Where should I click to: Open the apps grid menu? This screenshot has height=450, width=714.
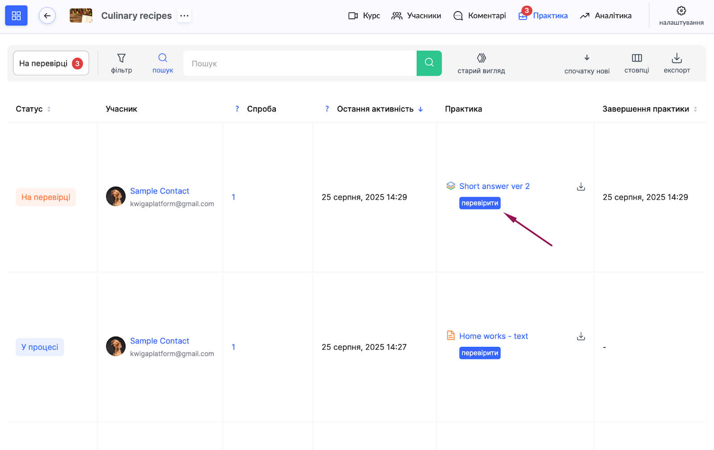point(16,16)
